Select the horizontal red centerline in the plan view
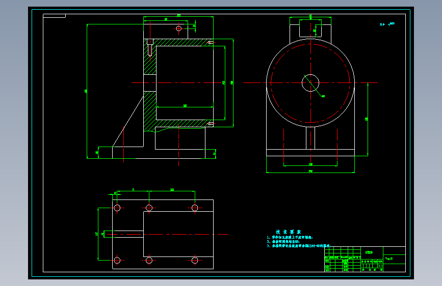Image resolution: width=442 pixels, height=286 pixels. point(167,234)
